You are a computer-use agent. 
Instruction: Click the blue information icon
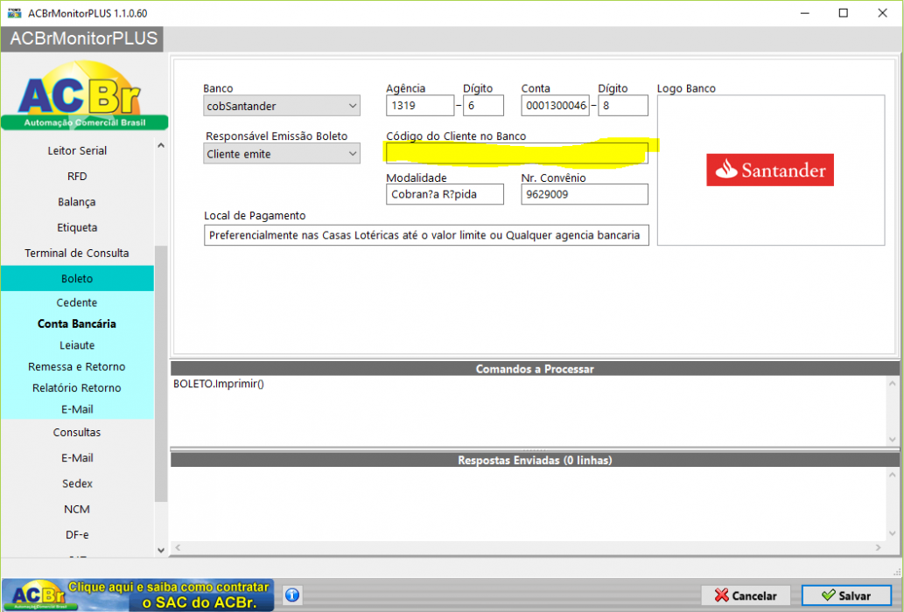point(292,595)
